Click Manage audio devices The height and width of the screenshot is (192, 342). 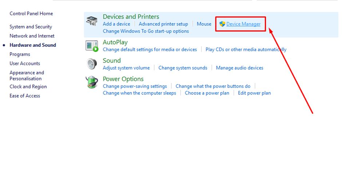[239, 68]
